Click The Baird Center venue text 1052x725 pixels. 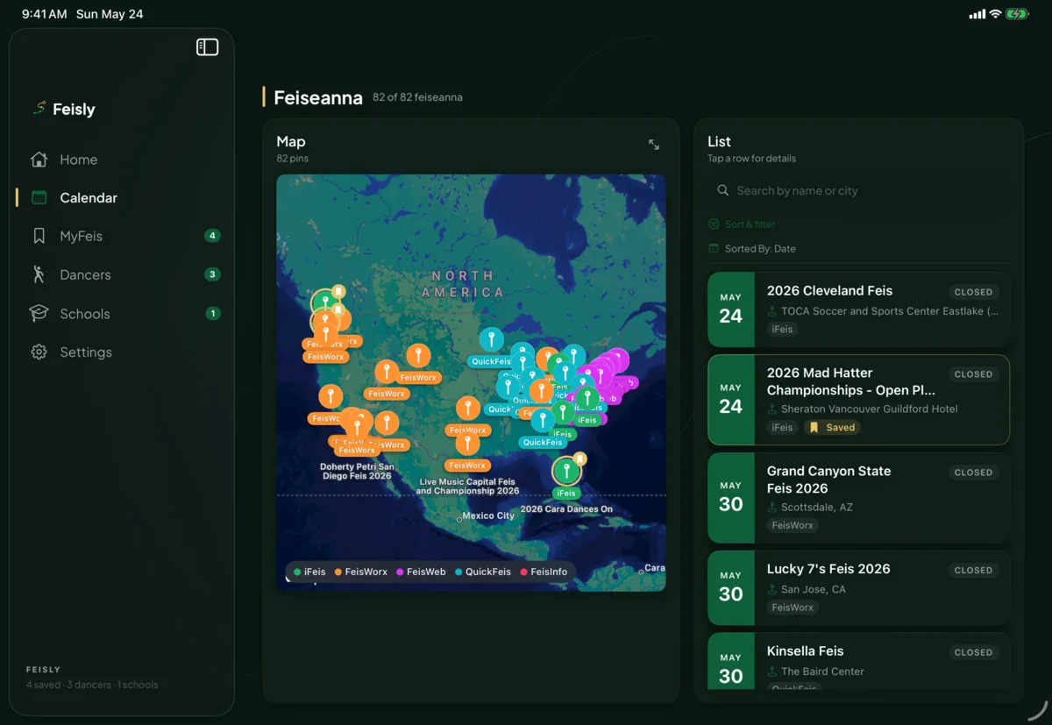(822, 672)
